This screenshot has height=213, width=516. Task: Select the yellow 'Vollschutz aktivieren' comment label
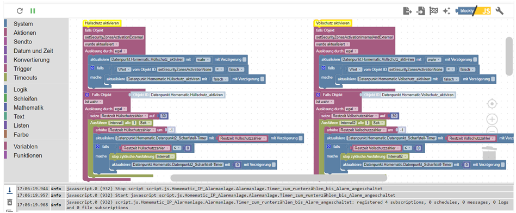(x=333, y=23)
